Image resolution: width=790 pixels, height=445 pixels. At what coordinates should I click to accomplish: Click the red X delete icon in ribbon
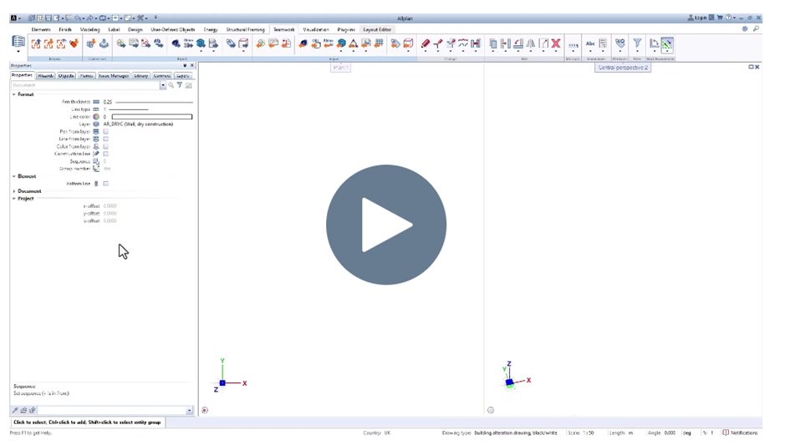point(555,43)
